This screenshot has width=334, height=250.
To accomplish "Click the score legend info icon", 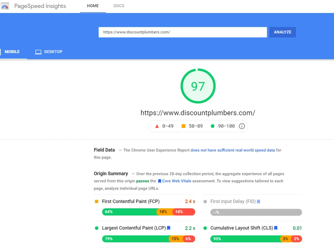I will coord(242,126).
